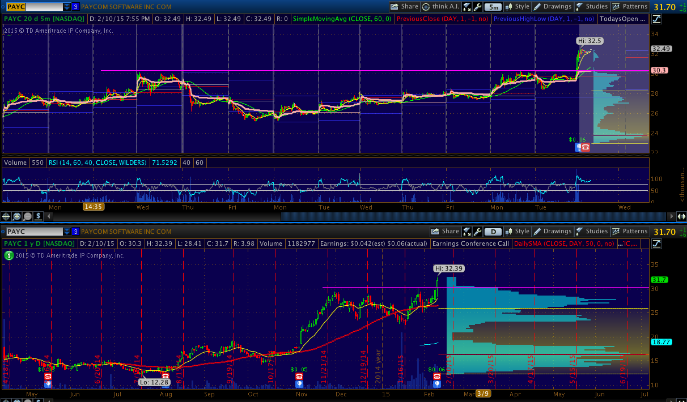Click the 14:35 time marker on the axis
The image size is (687, 402).
92,207
